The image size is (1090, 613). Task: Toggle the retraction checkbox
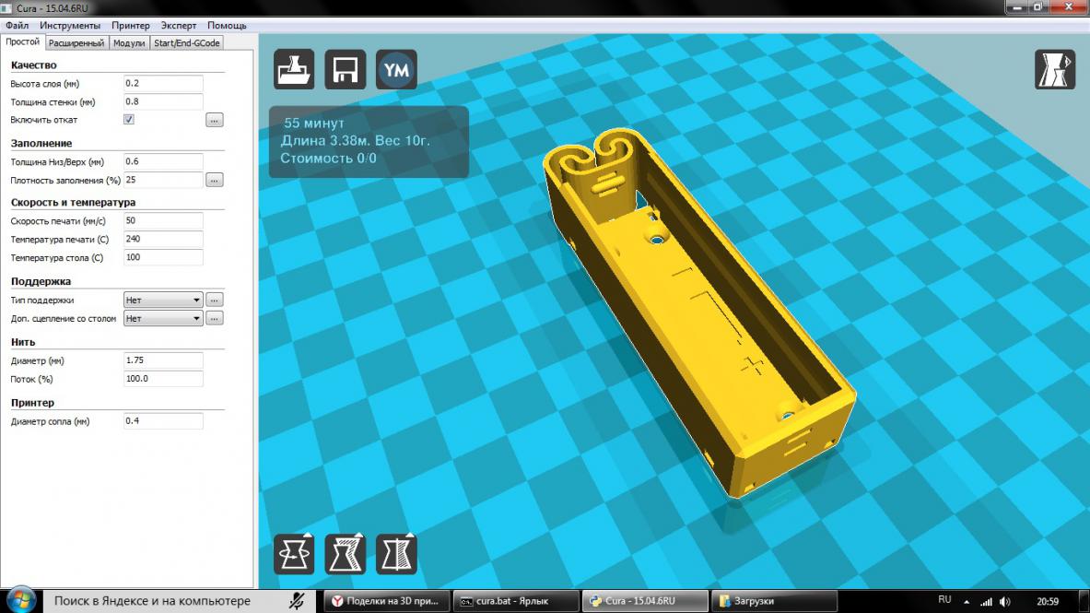(x=129, y=120)
